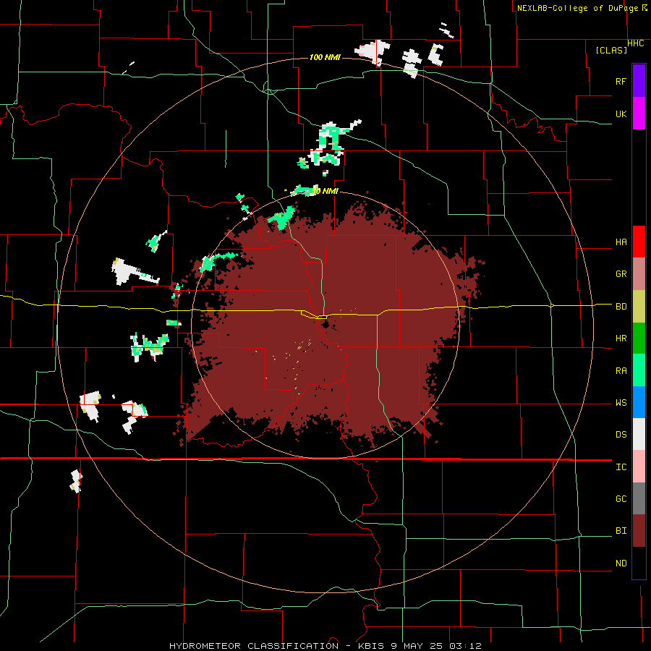The height and width of the screenshot is (651, 651).
Task: Click the DS white legend swatch
Action: point(639,434)
